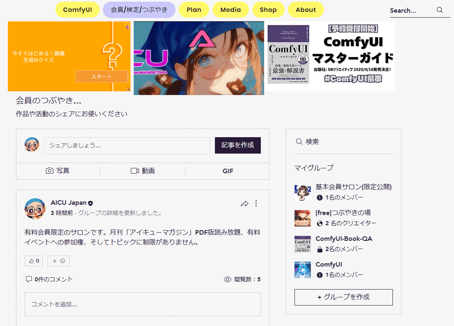
Task: Click the ComfyUI マスターガイド book banner
Action: 331,57
